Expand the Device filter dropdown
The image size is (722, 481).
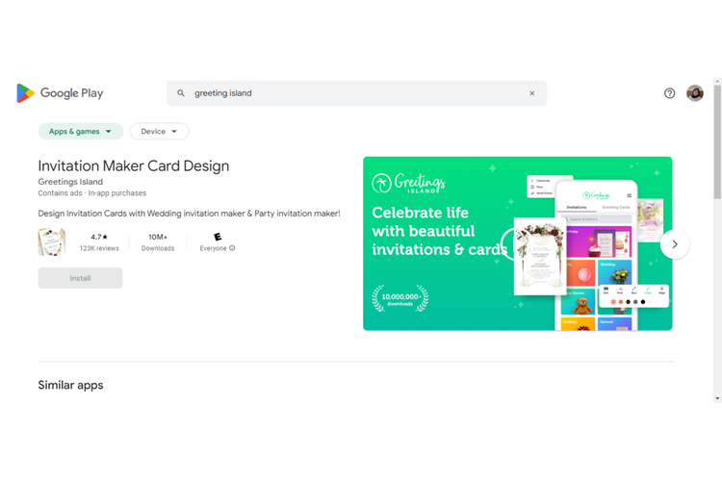pos(159,132)
